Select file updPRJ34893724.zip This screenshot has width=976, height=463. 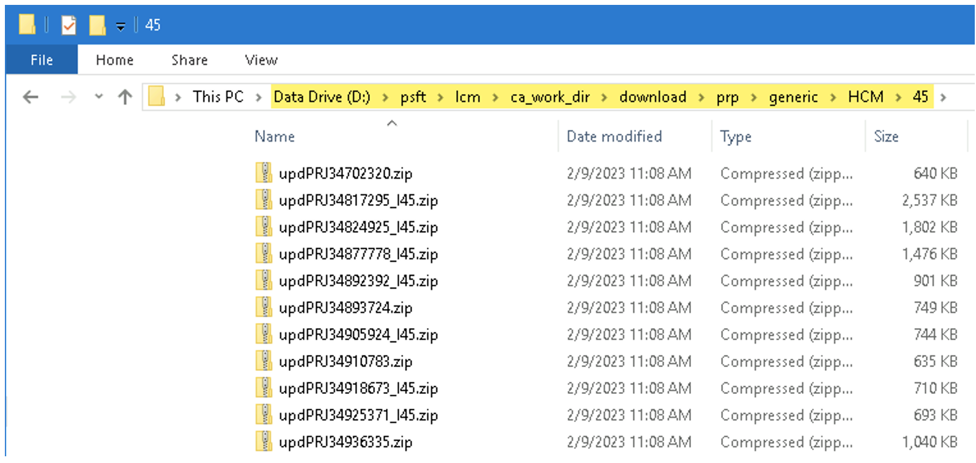click(x=346, y=308)
